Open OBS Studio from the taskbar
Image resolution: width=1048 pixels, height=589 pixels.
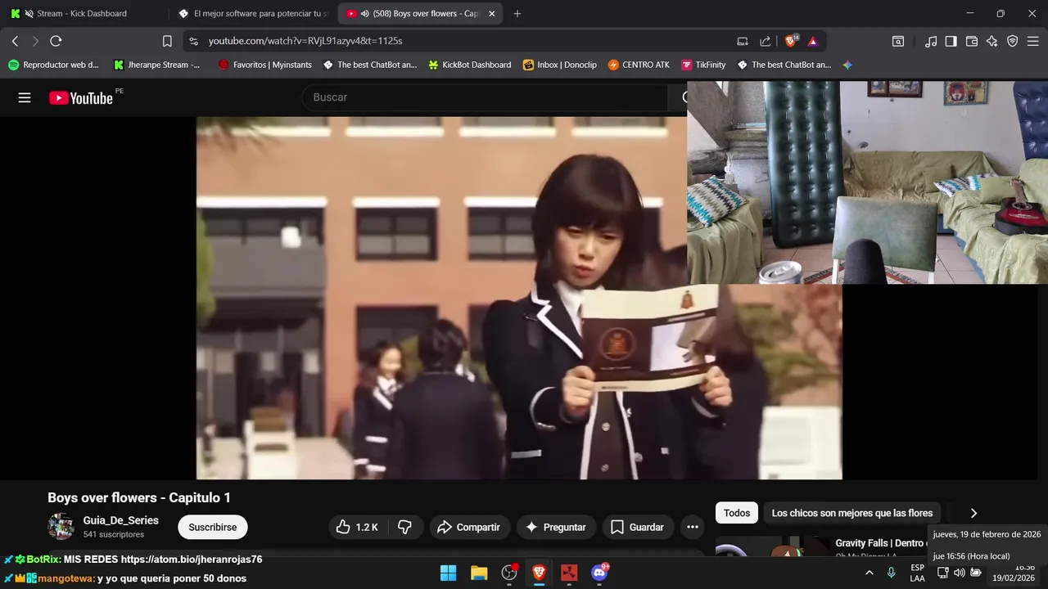(x=509, y=573)
